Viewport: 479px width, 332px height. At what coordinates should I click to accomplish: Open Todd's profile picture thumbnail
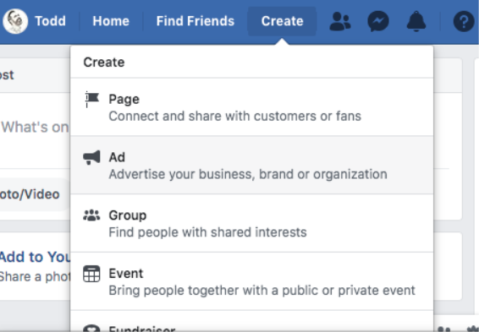15,21
